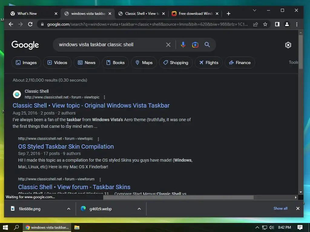The image size is (310, 232).
Task: Open the downloaded file688e.png
Action: click(30, 209)
